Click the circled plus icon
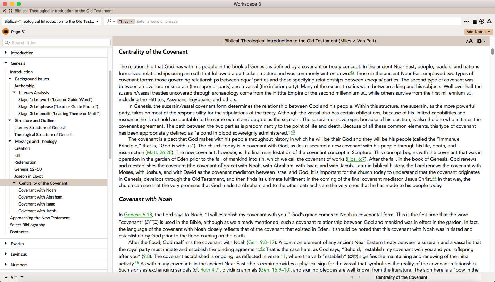495x282 pixels. (482, 22)
